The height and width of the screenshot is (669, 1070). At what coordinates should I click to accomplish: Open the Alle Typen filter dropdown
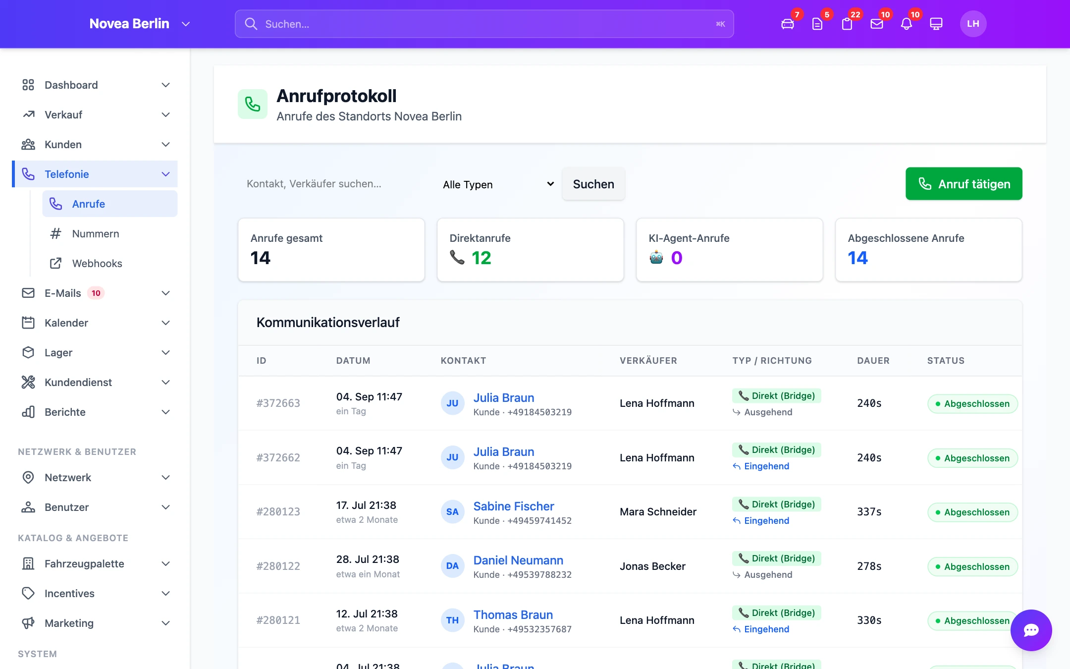[x=498, y=184]
